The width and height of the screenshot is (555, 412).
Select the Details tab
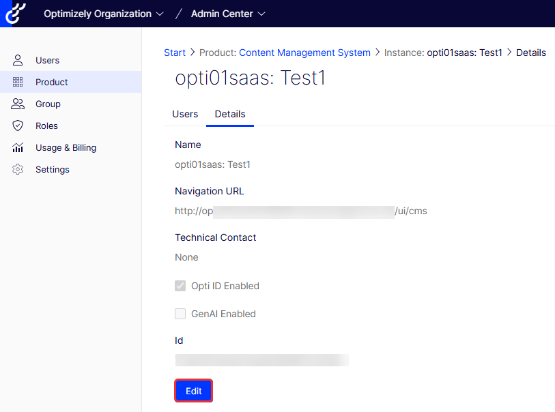pyautogui.click(x=230, y=114)
